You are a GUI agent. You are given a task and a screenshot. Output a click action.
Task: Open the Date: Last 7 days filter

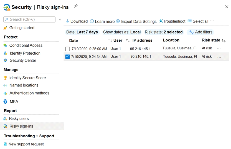point(82,32)
